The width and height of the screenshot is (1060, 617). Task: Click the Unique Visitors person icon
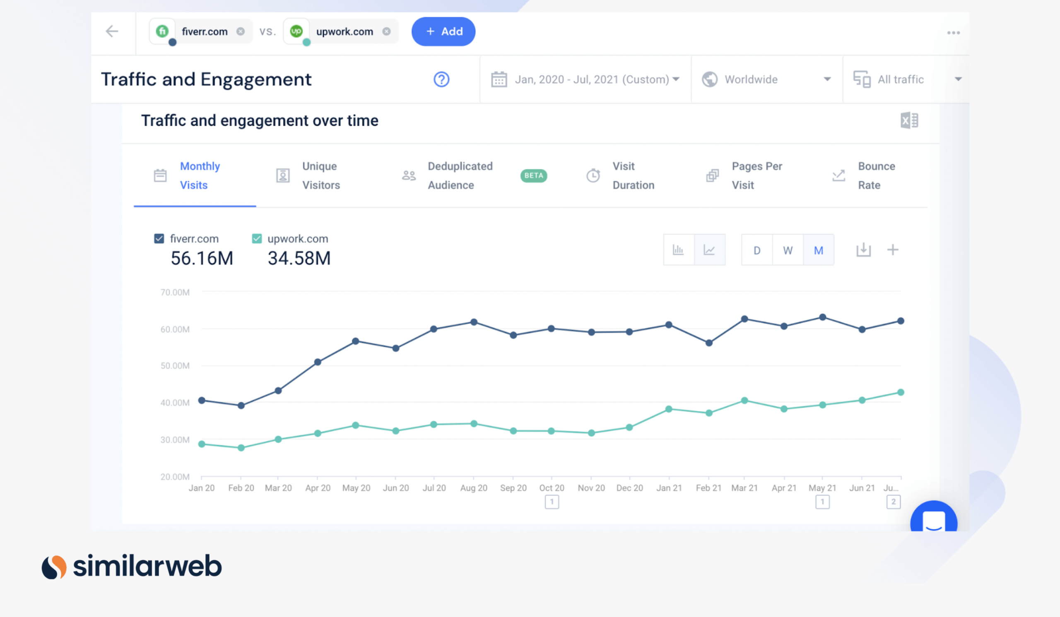283,176
